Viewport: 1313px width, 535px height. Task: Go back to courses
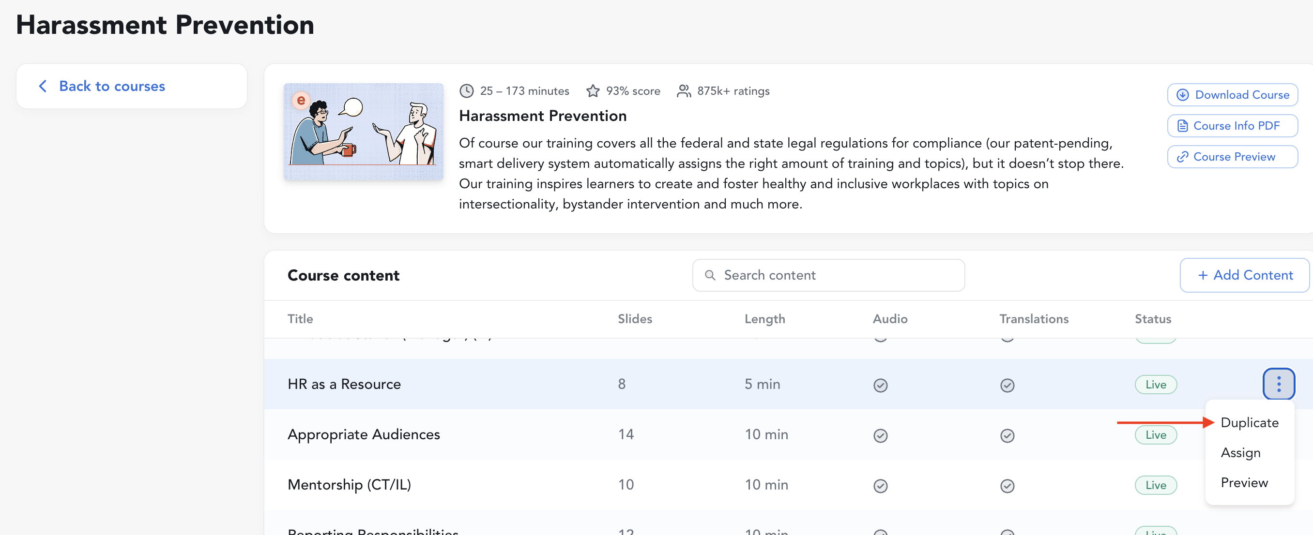(x=112, y=86)
